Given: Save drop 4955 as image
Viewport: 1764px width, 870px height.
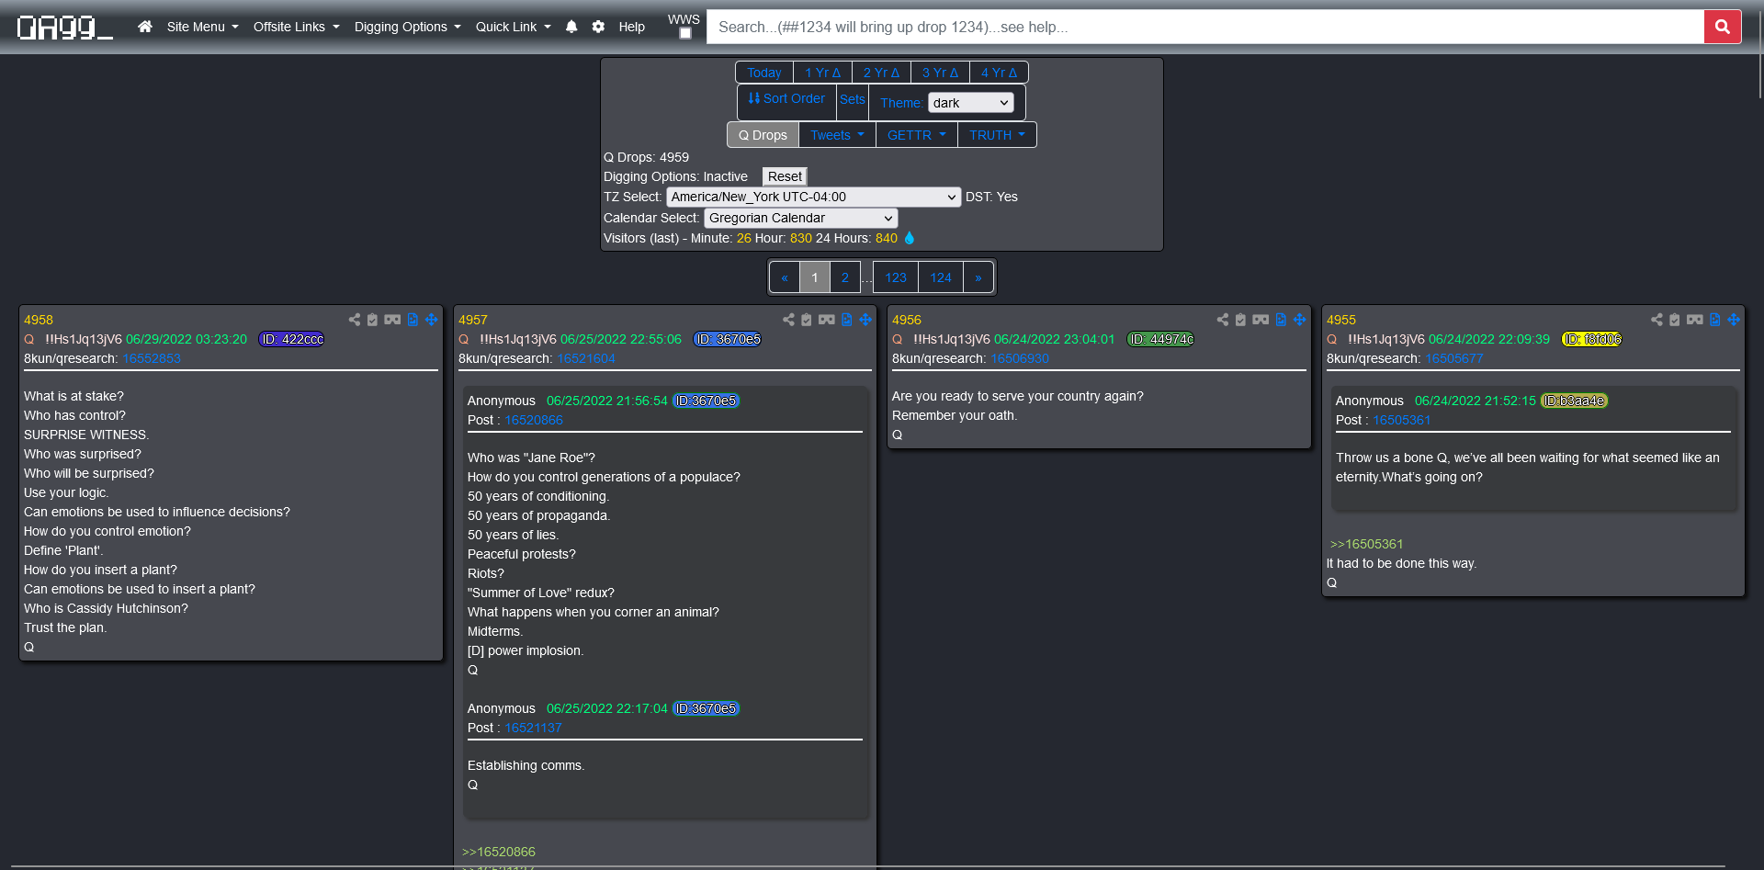Looking at the screenshot, I should 1715,320.
